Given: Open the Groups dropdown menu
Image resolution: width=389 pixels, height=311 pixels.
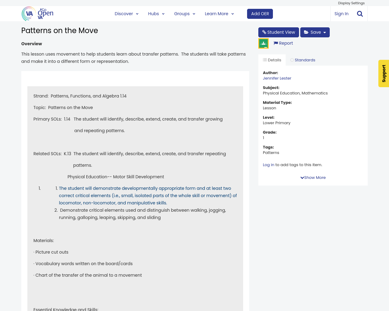Looking at the screenshot, I should (184, 14).
